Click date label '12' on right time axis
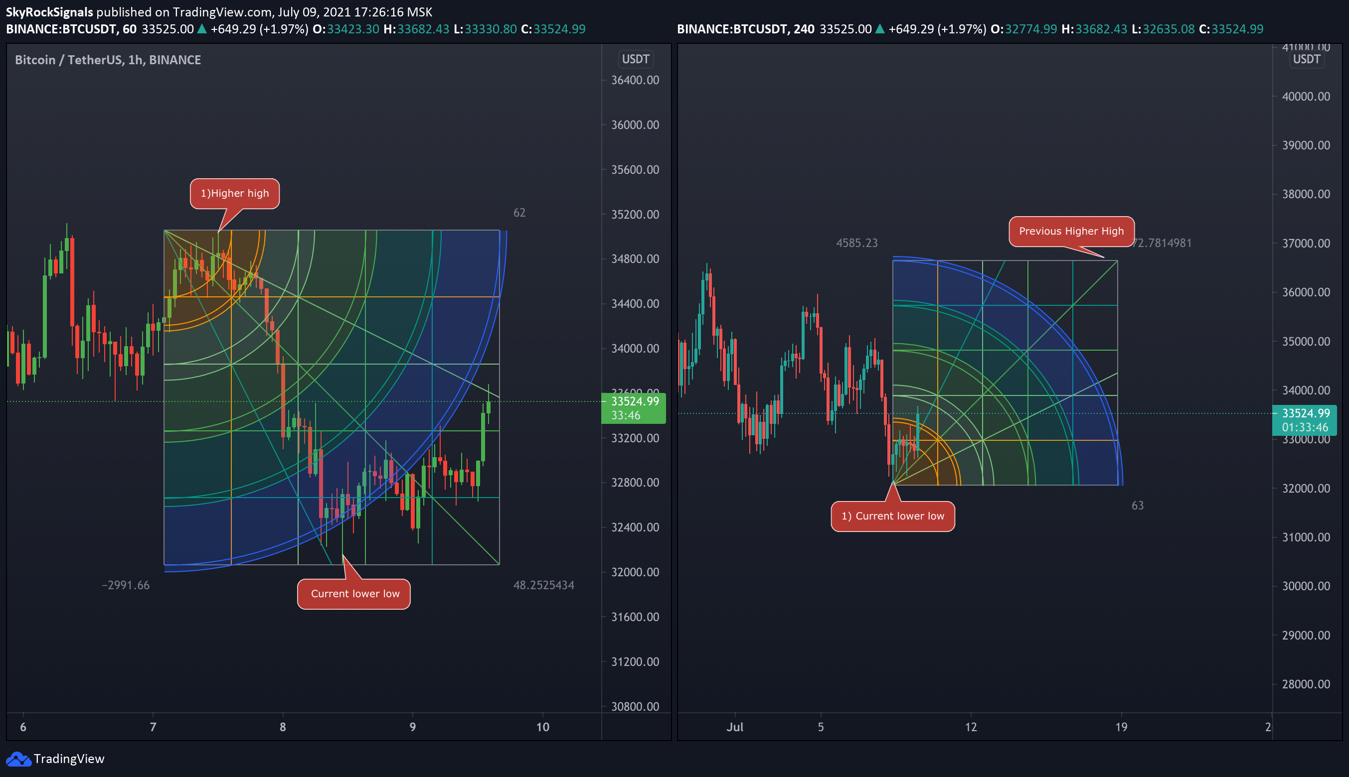The height and width of the screenshot is (777, 1349). [971, 727]
